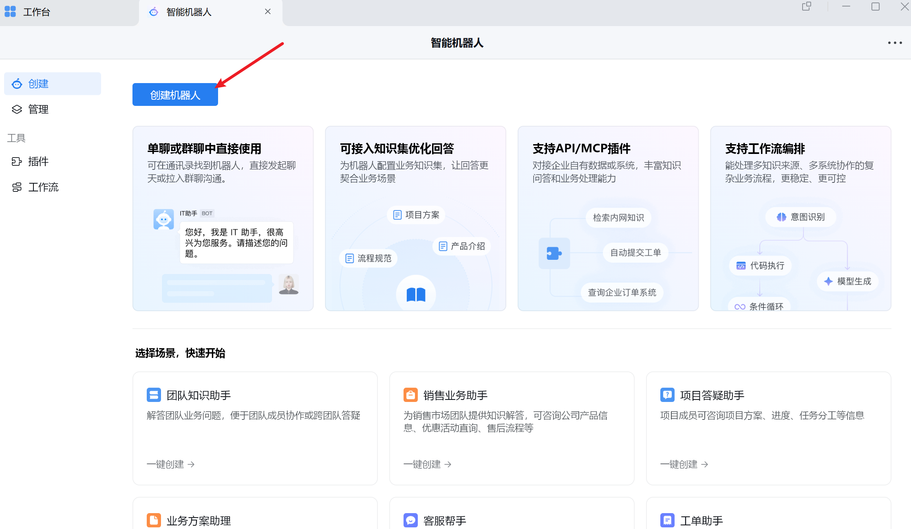The height and width of the screenshot is (529, 911).
Task: Click 一键创建 under 销售业务助手
Action: (427, 464)
